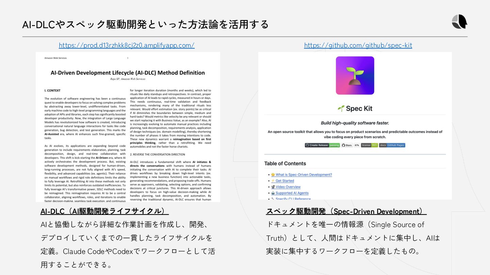Click the AI-DLC Method Definition paper thumbnail
This screenshot has height=275, width=490.
tap(128, 127)
